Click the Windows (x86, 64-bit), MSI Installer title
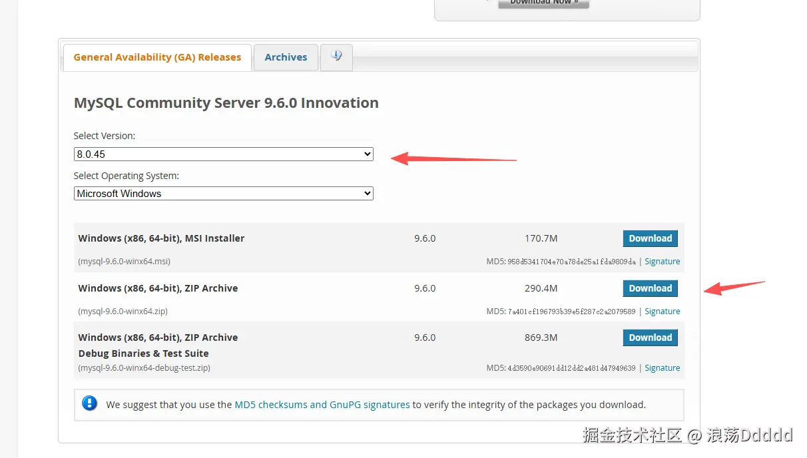 coord(161,238)
